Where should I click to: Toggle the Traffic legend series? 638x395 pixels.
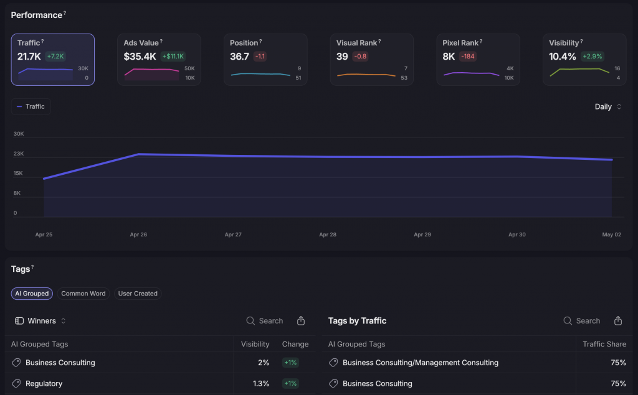click(x=31, y=106)
